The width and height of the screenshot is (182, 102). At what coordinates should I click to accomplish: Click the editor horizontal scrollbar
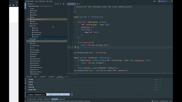[120, 73]
